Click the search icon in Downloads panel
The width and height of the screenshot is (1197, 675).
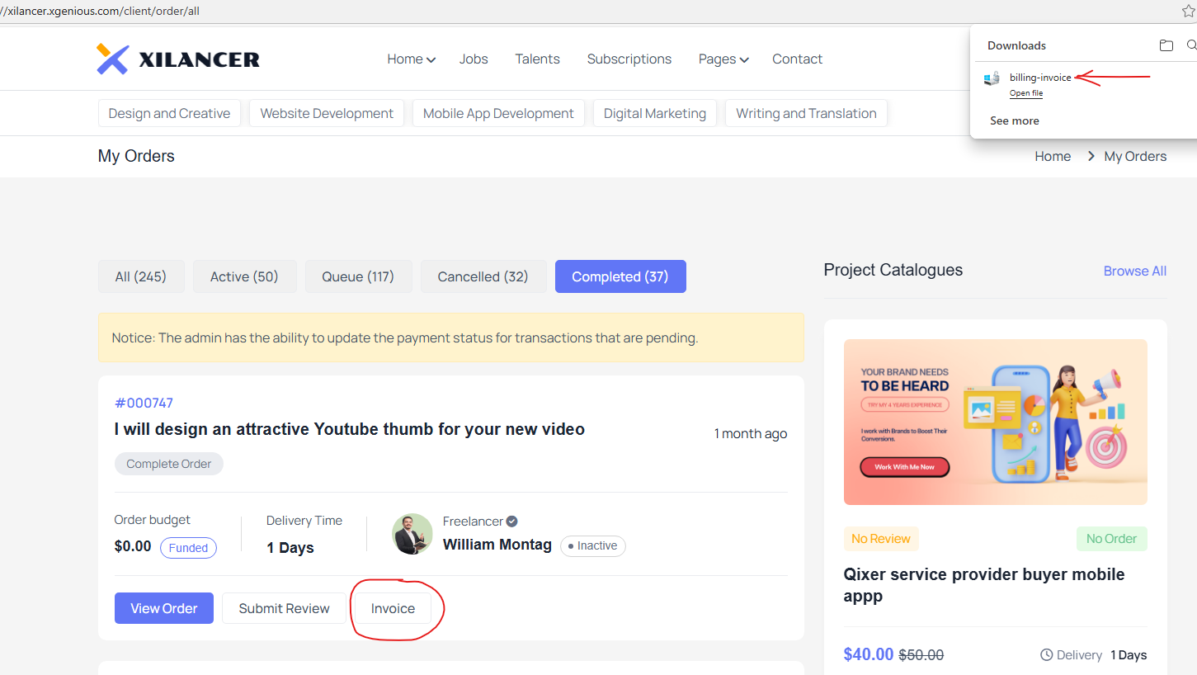click(x=1191, y=45)
